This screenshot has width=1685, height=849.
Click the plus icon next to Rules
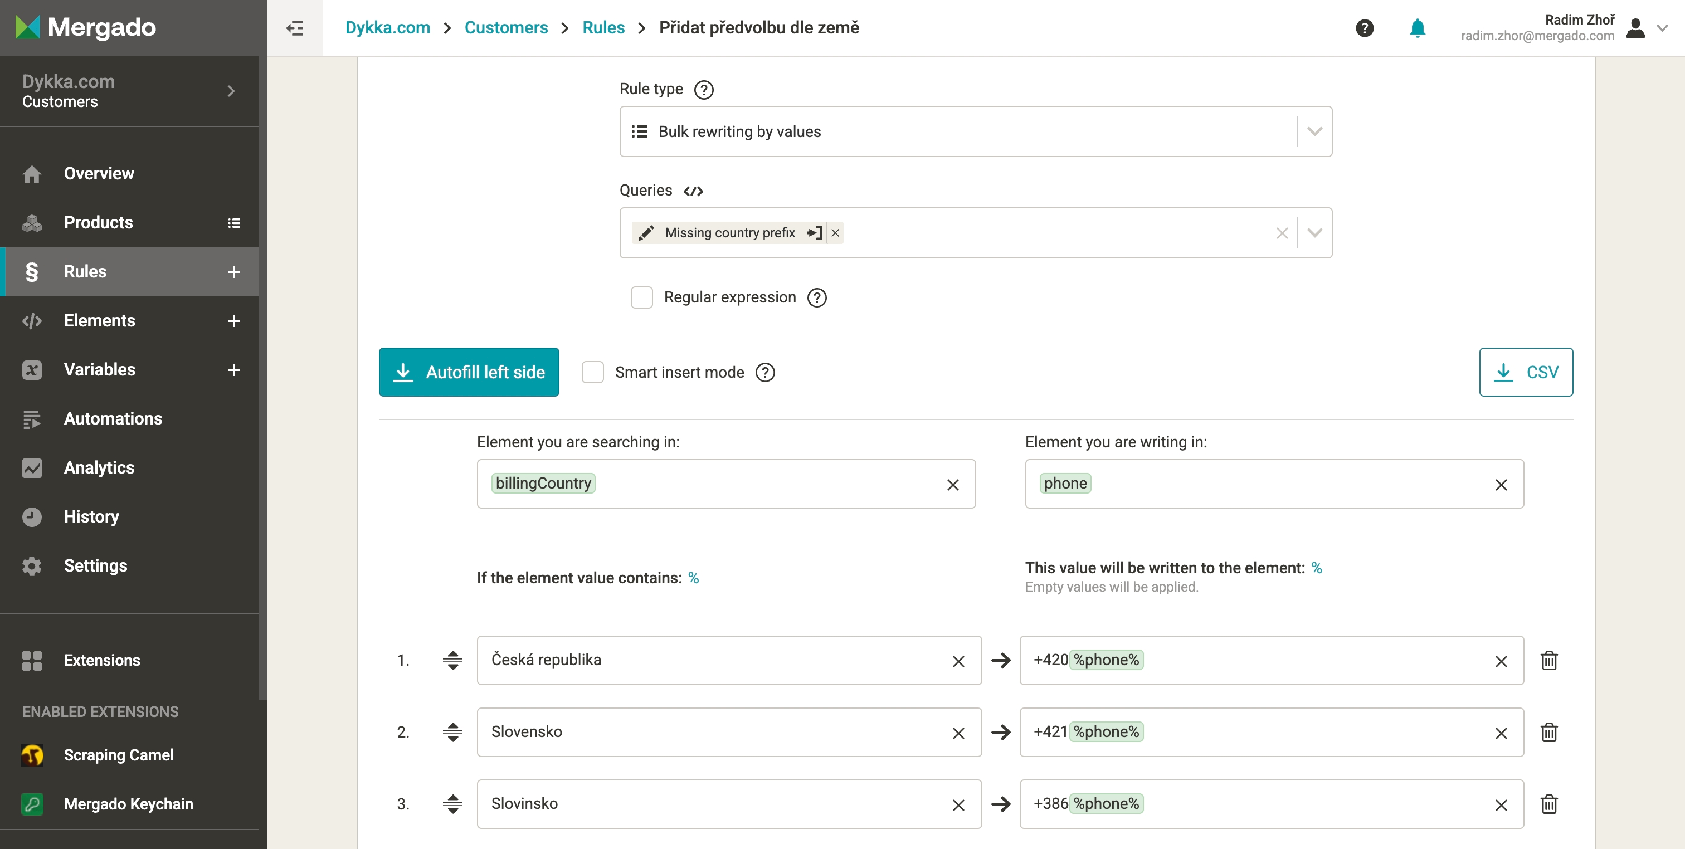(233, 272)
